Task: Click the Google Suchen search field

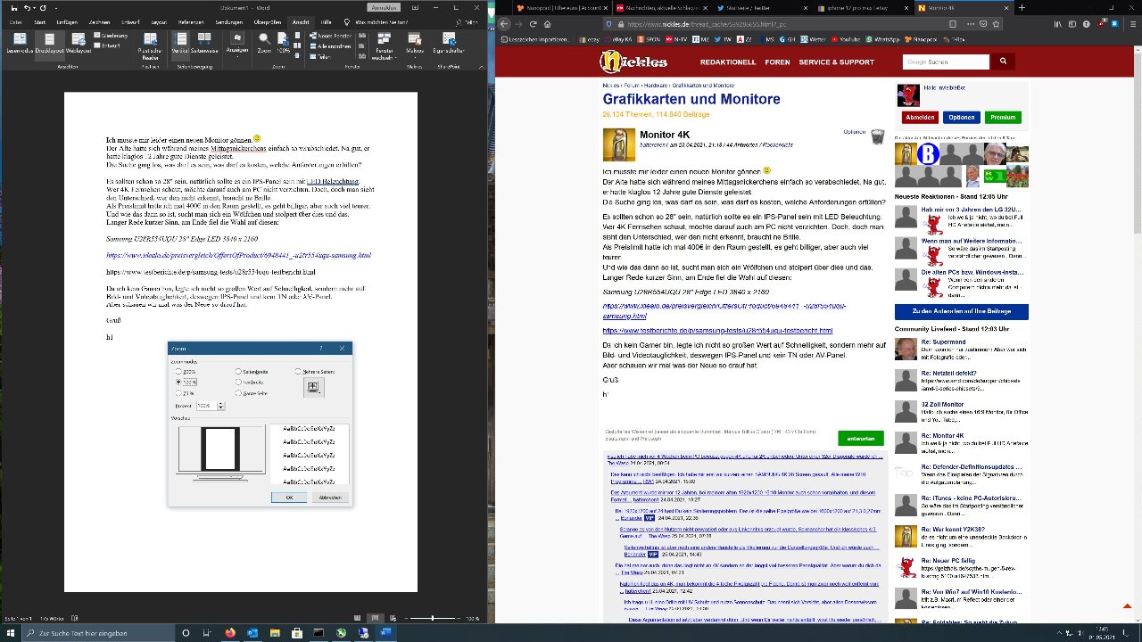Action: pyautogui.click(x=946, y=62)
